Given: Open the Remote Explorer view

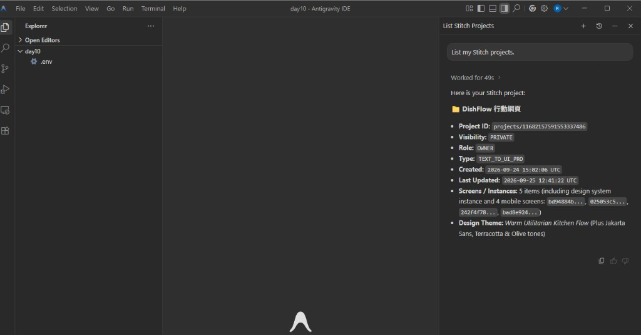Looking at the screenshot, I should click(5, 110).
